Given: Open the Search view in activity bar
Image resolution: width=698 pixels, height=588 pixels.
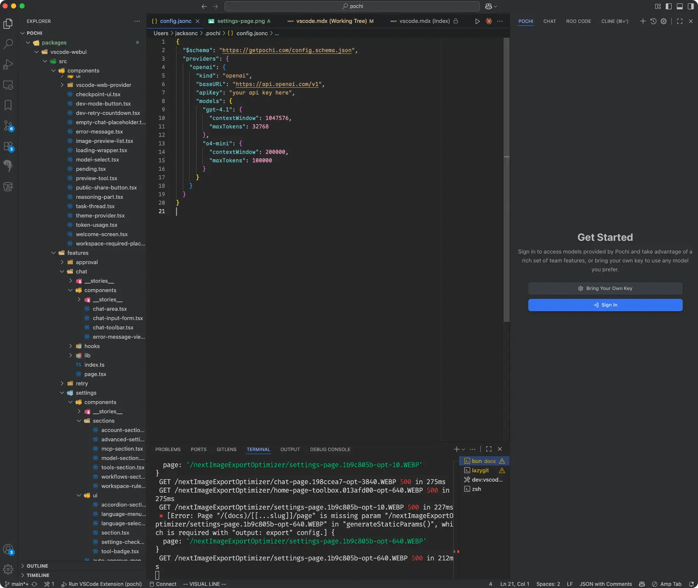Looking at the screenshot, I should click(8, 44).
